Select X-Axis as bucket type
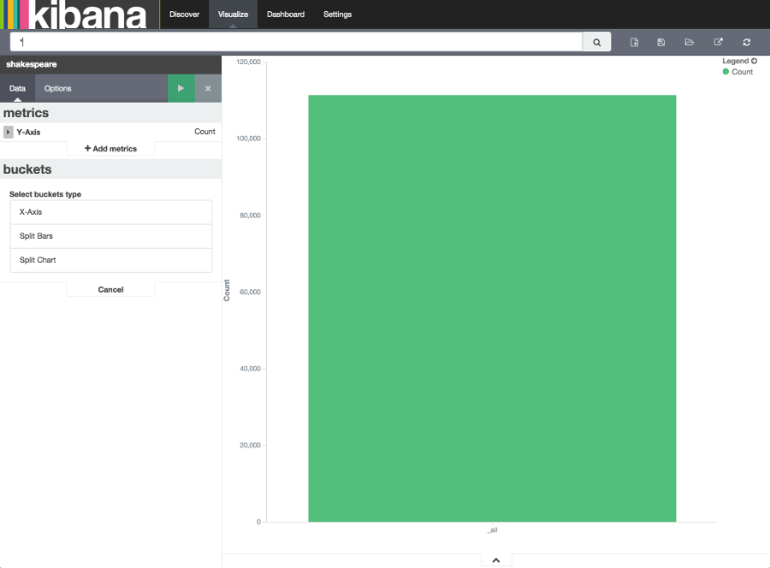This screenshot has width=770, height=568. pyautogui.click(x=110, y=211)
